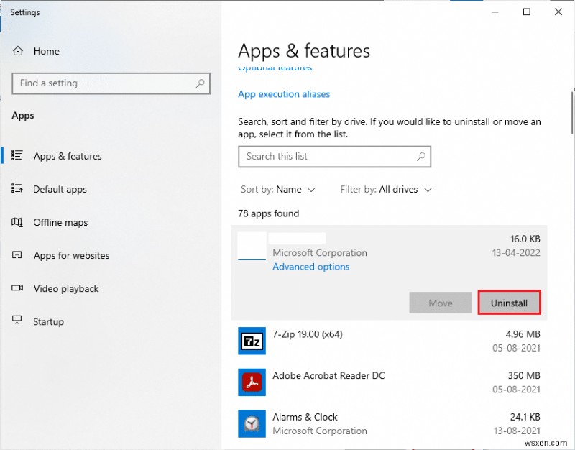The height and width of the screenshot is (450, 575).
Task: Click the Video playback sidebar icon
Action: click(x=18, y=288)
